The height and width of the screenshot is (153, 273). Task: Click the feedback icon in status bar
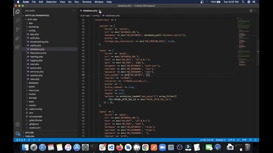tap(250, 140)
